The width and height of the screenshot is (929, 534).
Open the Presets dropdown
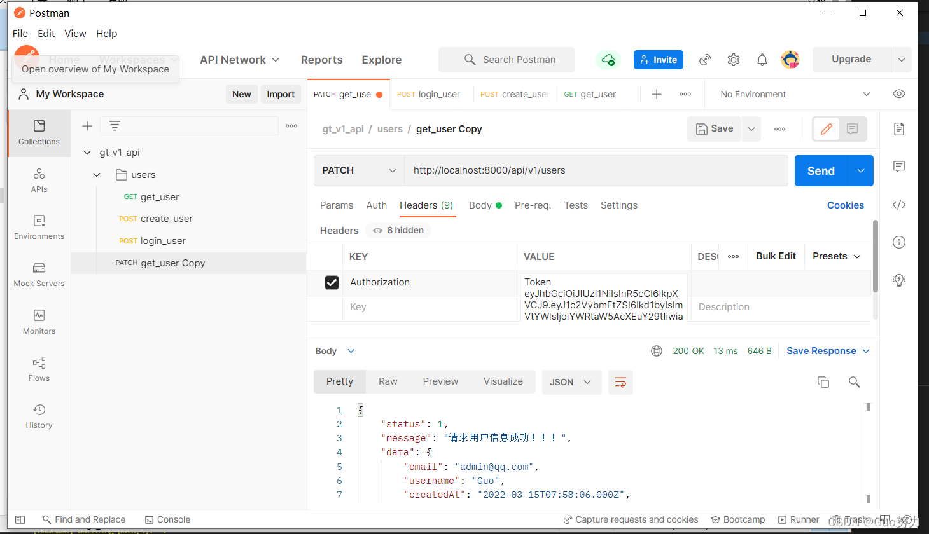[x=836, y=256]
